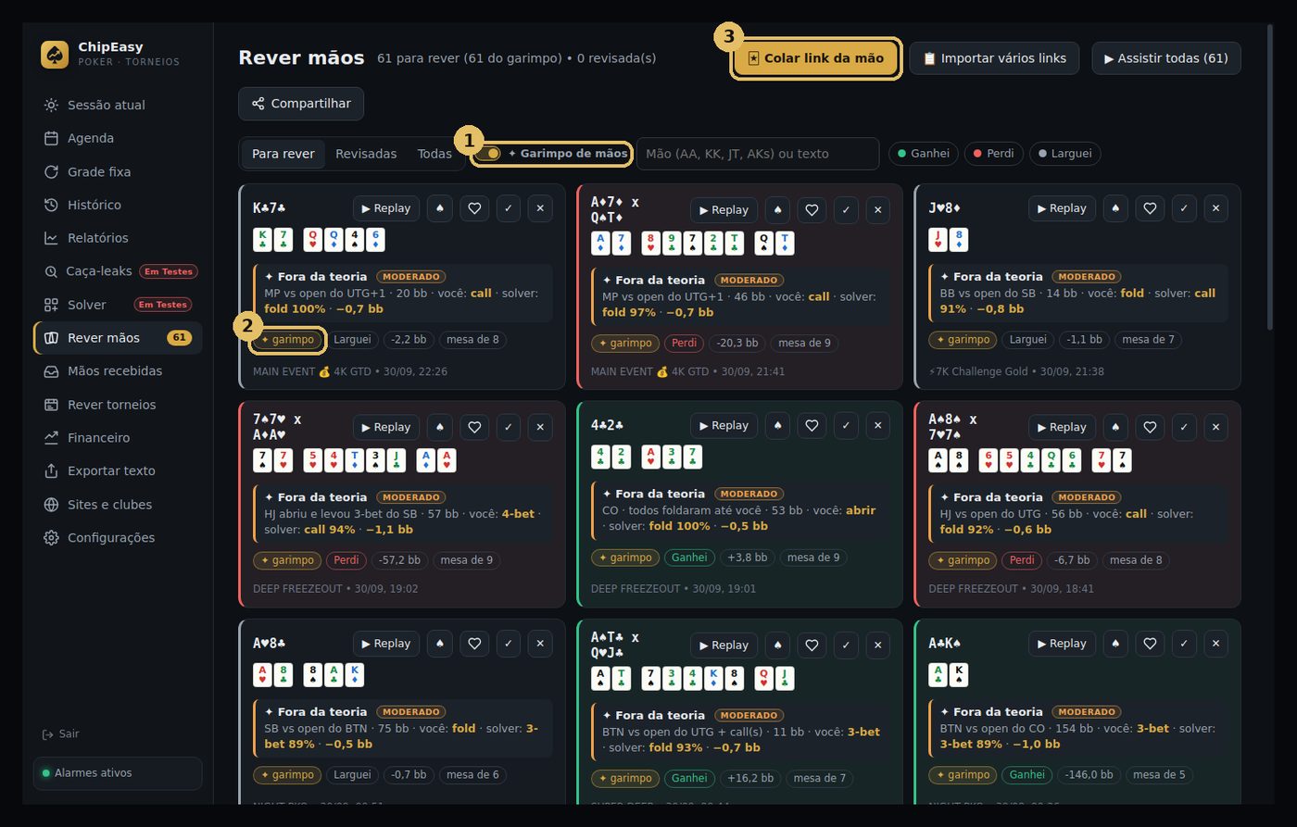
Task: Open Configurações settings
Action: pyautogui.click(x=118, y=538)
